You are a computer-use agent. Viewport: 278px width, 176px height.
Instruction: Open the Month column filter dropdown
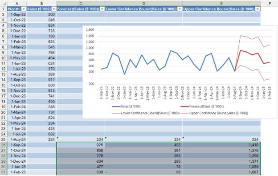pyautogui.click(x=24, y=9)
